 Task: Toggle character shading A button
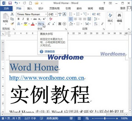[60, 24]
